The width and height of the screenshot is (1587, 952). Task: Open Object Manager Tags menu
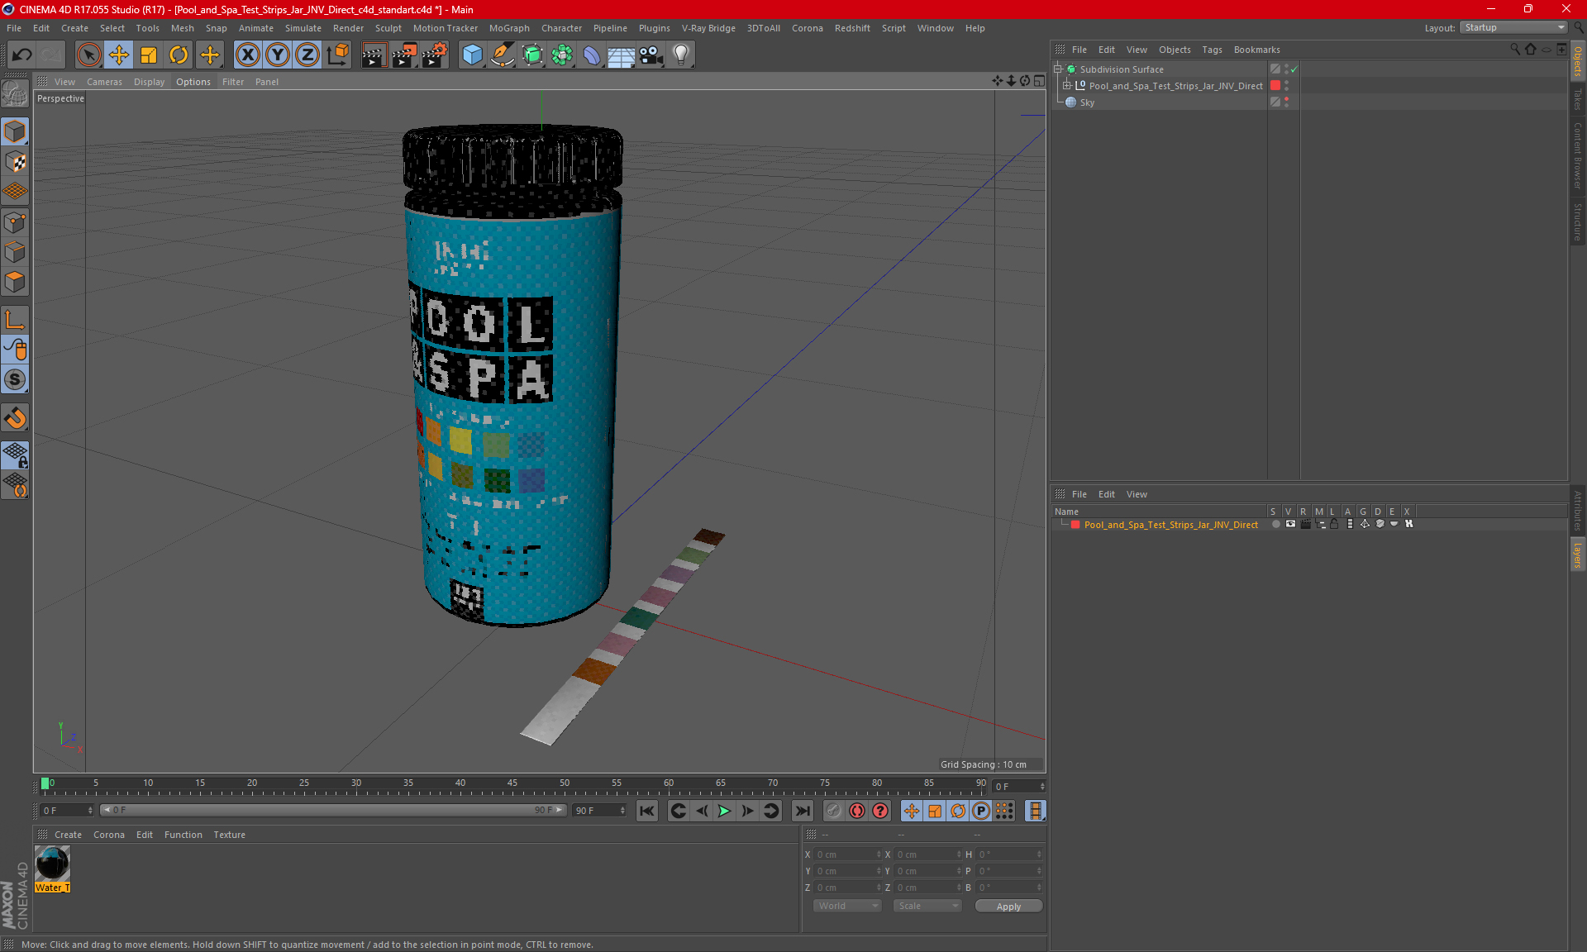(1212, 50)
